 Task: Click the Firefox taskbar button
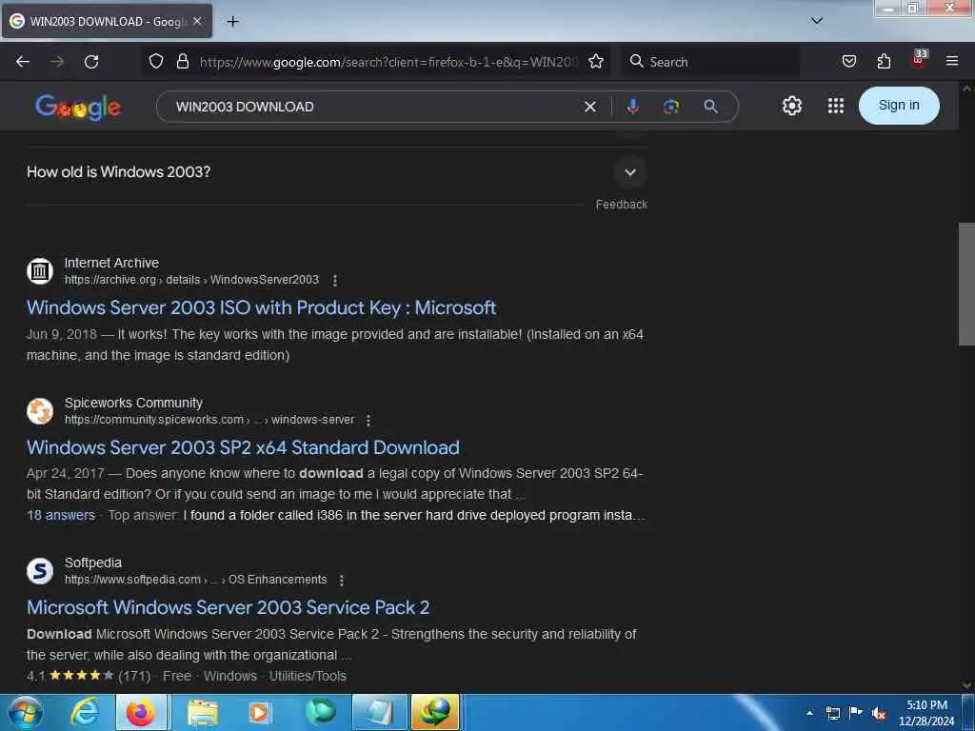coord(141,712)
